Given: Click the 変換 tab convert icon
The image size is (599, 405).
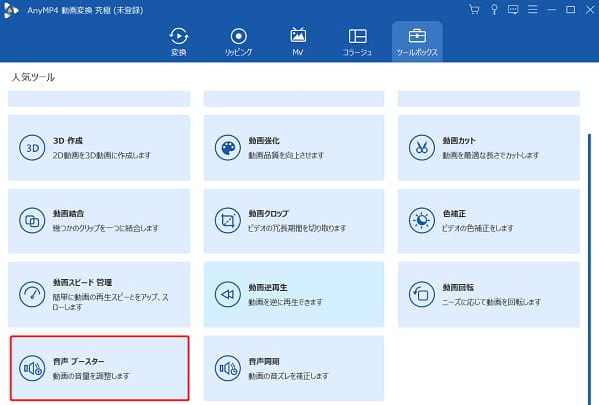Looking at the screenshot, I should (x=179, y=36).
